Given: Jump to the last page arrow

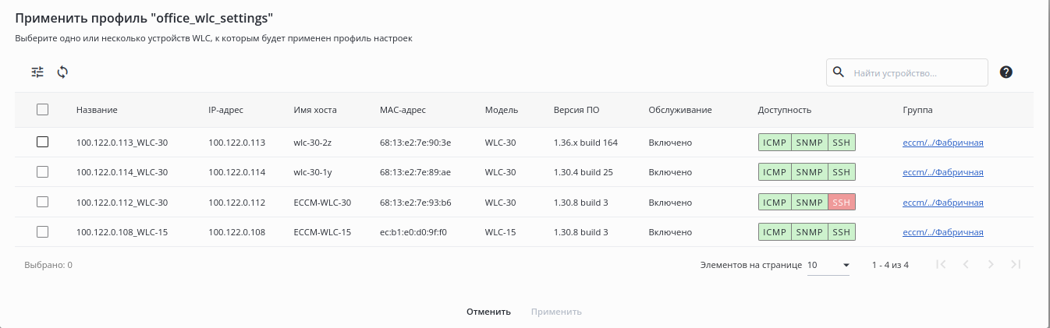Looking at the screenshot, I should point(1016,265).
